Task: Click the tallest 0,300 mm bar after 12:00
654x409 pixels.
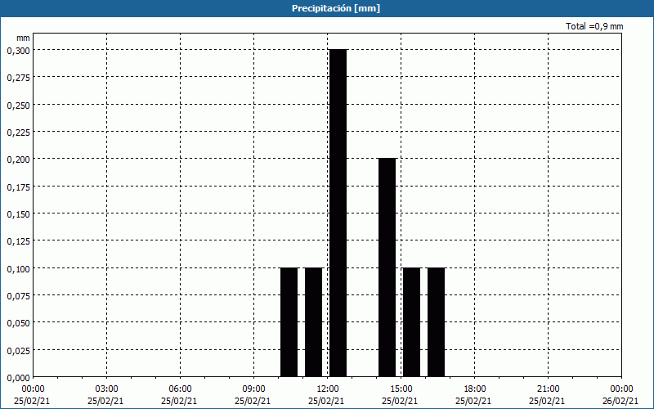Action: tap(338, 213)
